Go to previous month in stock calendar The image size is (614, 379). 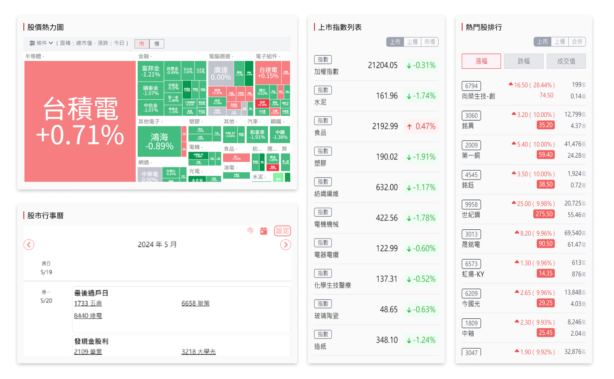coord(29,245)
